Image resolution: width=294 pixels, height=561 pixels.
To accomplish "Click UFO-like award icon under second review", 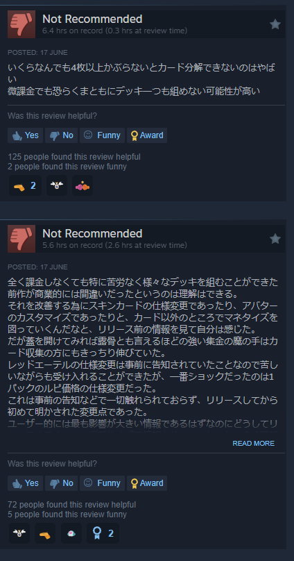I will coord(71,533).
